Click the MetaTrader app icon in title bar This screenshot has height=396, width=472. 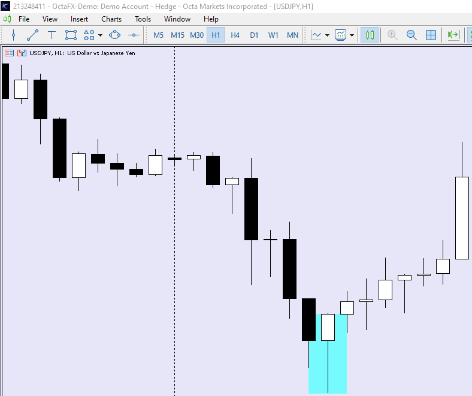[5, 7]
